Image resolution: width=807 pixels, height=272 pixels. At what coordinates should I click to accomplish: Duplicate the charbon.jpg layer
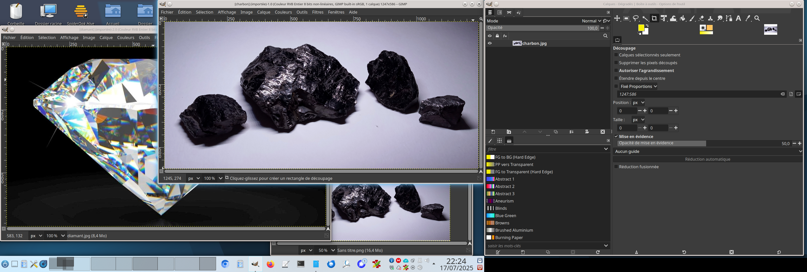click(556, 132)
